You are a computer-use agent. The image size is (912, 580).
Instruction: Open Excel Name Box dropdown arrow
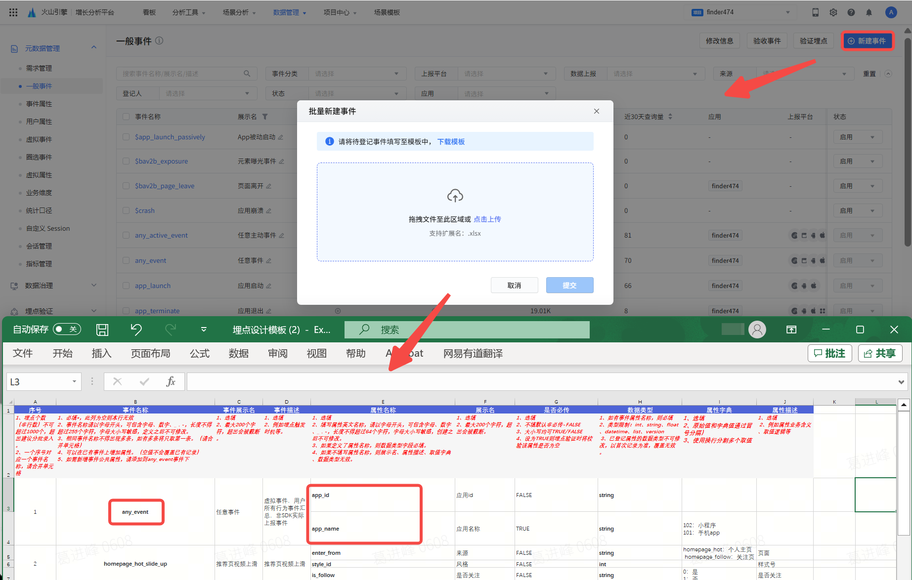tap(74, 381)
